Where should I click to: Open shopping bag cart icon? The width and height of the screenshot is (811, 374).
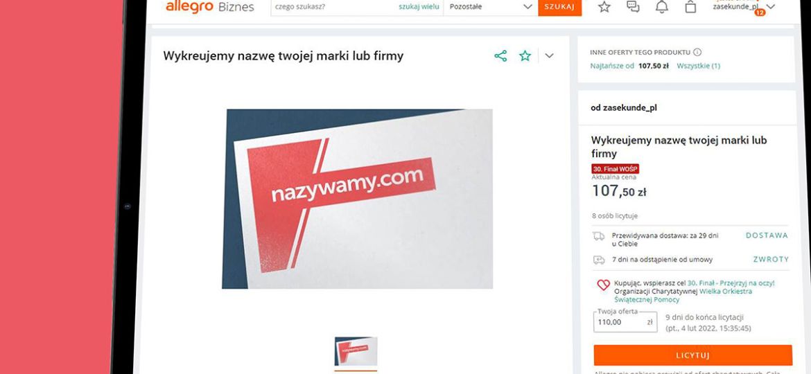(690, 7)
